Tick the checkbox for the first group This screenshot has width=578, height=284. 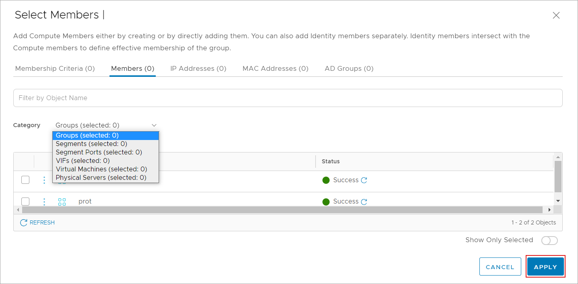(x=25, y=180)
